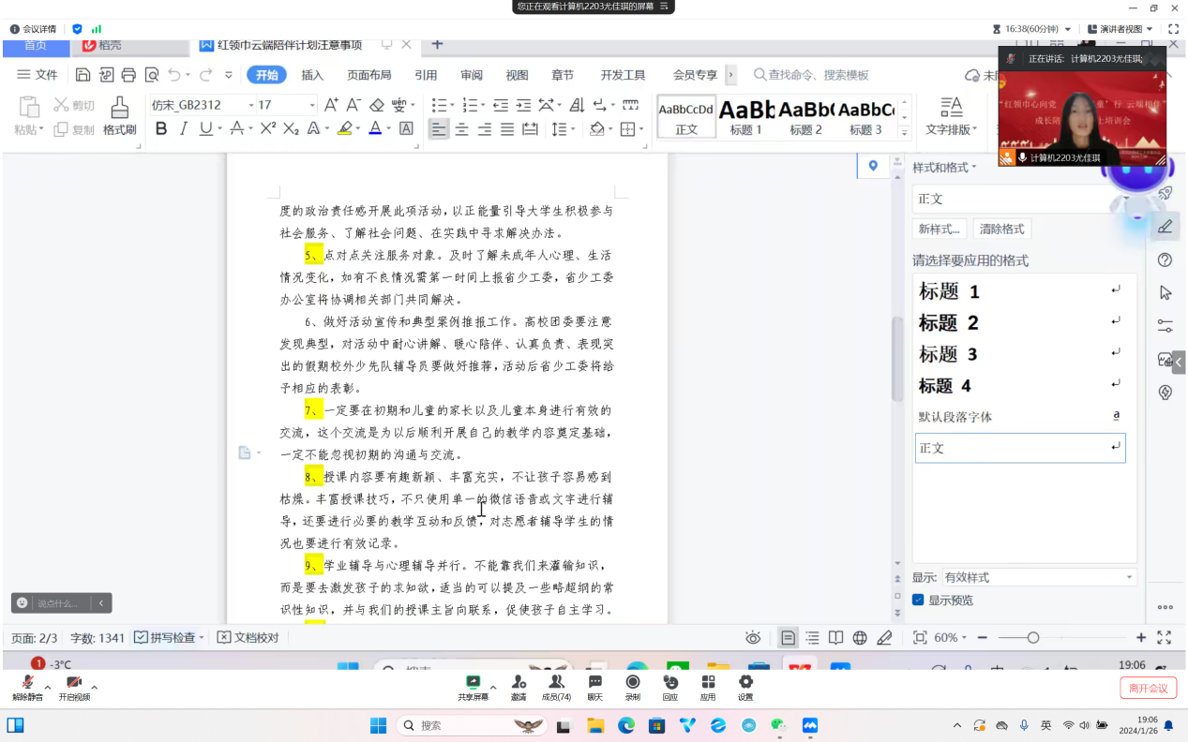Click the superscript X² icon
Screen dimensions: 1188x742
[268, 129]
